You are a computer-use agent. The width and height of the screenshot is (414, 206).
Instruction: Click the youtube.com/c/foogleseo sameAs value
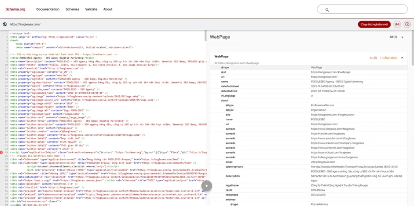(x=333, y=139)
